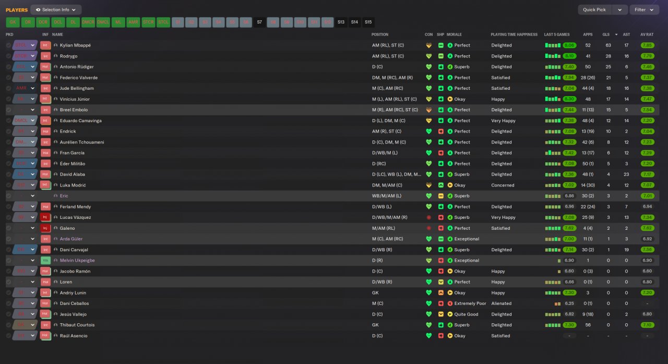Click Federico Valverde's Hol info badge
Screen dimensions: 668x364
[45, 78]
